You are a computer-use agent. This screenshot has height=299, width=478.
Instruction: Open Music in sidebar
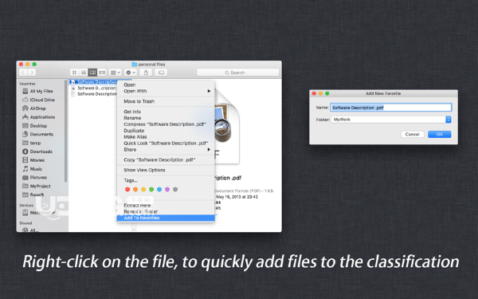(36, 169)
